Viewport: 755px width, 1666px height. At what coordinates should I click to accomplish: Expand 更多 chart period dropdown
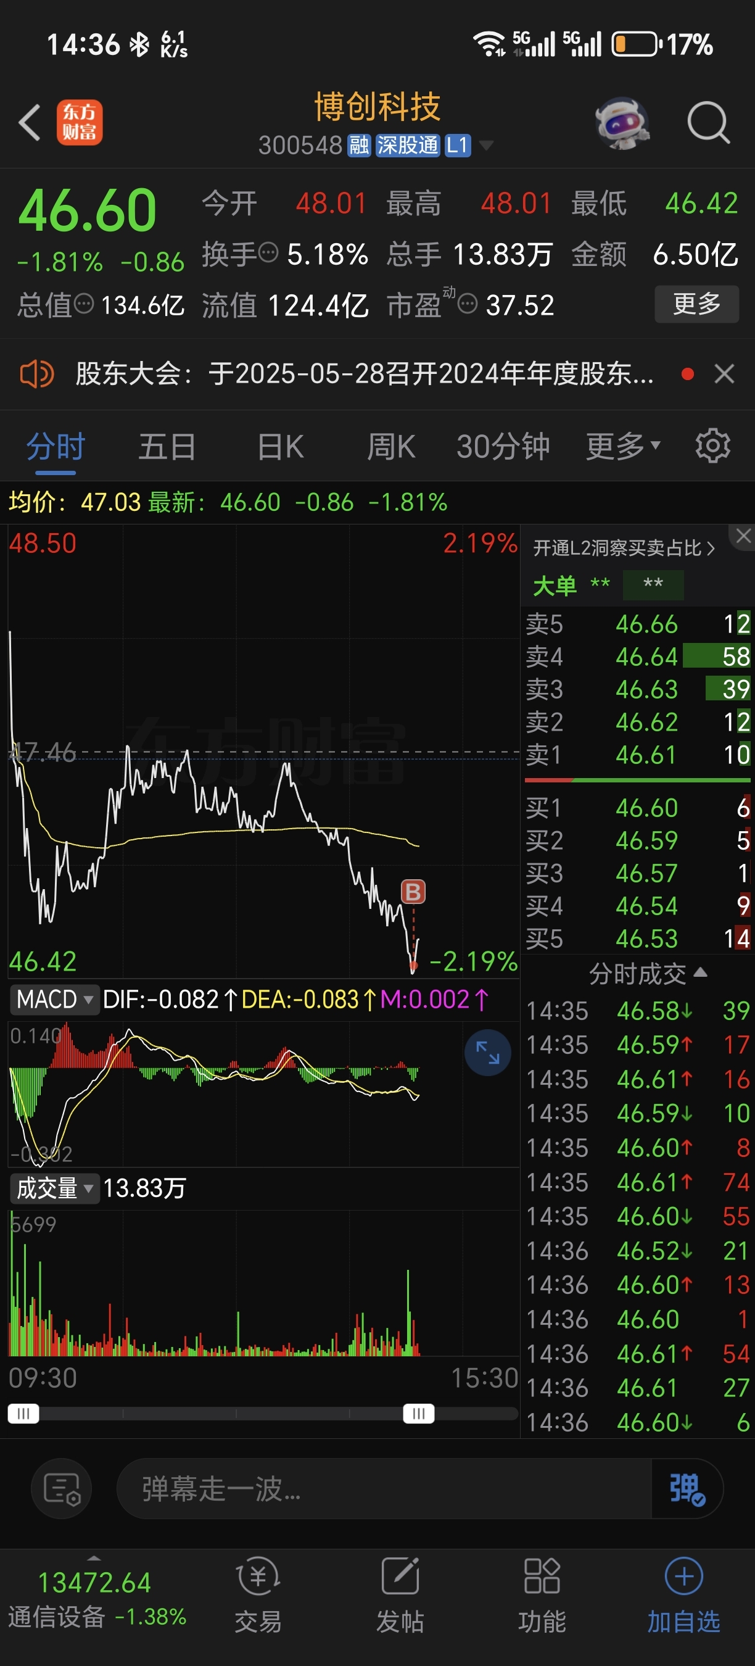pos(623,446)
